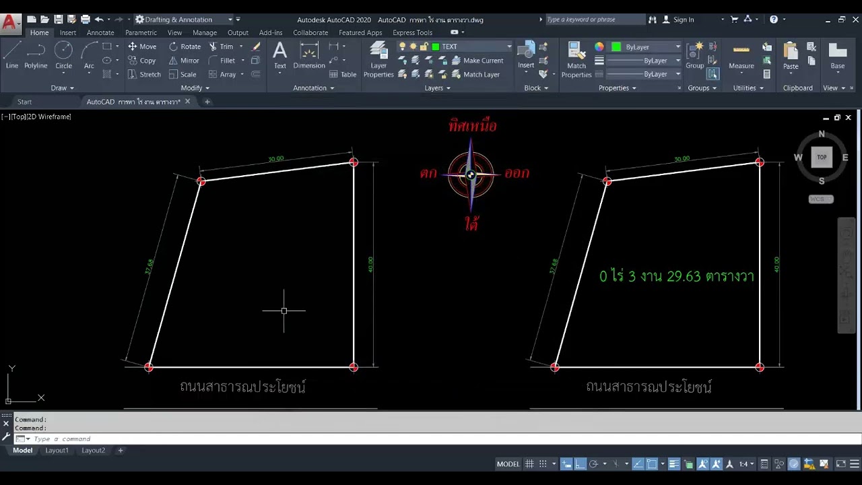Click the Scale tool

[183, 75]
